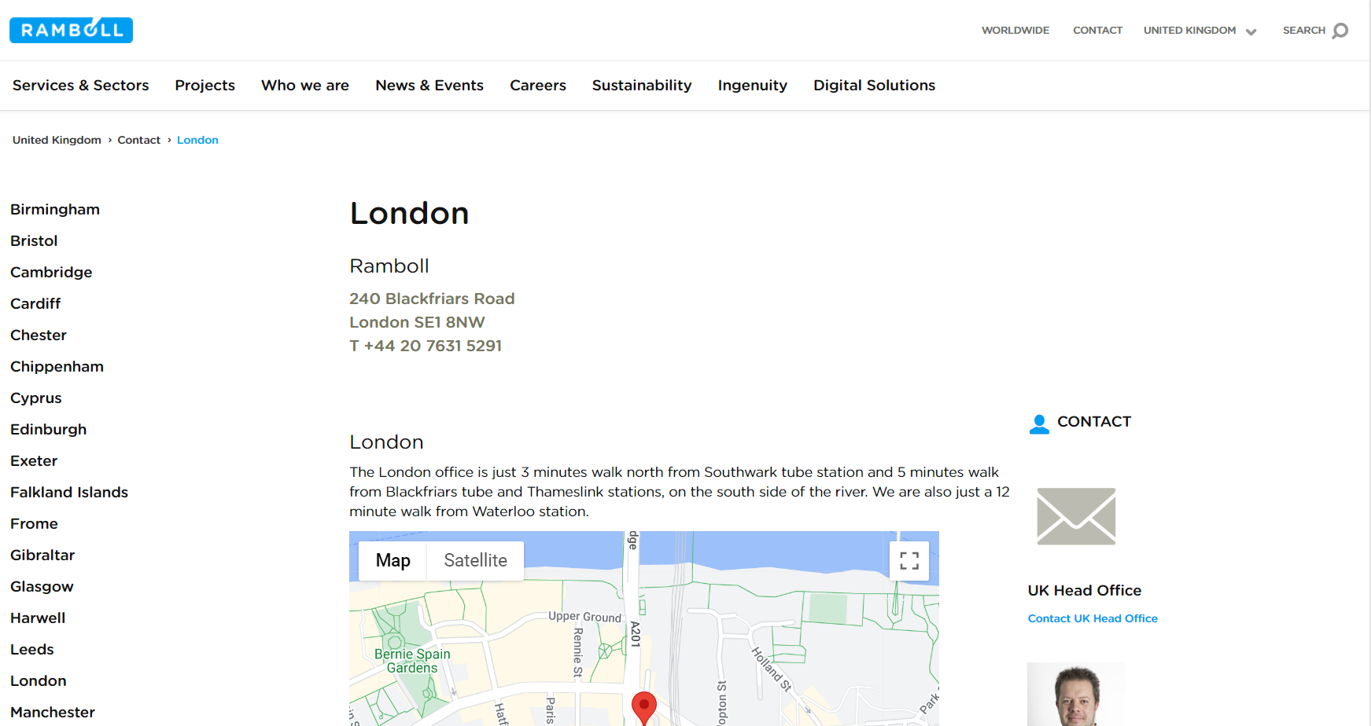This screenshot has width=1371, height=726.
Task: Open the Who we are menu
Action: click(305, 85)
